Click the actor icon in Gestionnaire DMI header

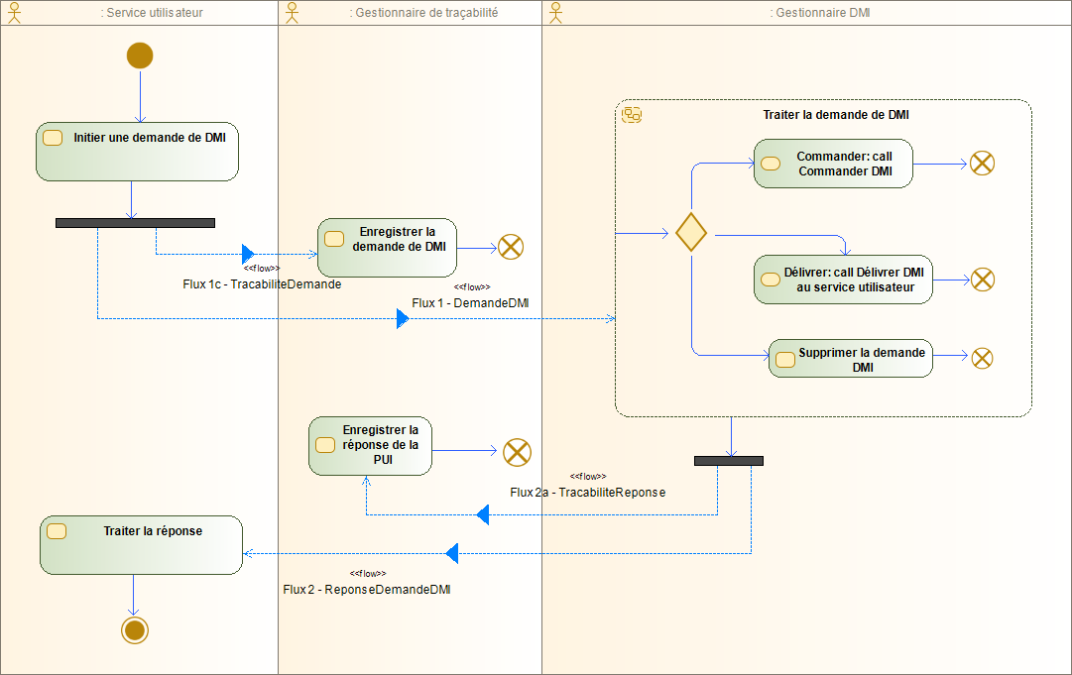point(554,11)
